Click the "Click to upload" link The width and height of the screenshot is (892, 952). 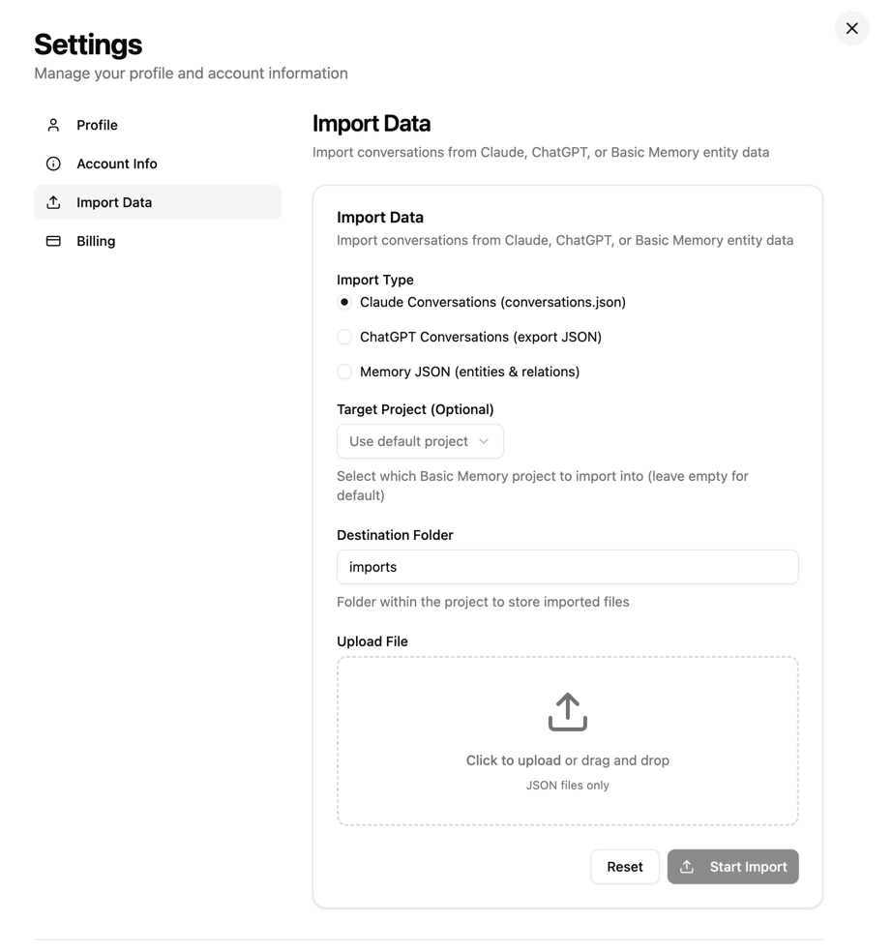[x=514, y=760]
